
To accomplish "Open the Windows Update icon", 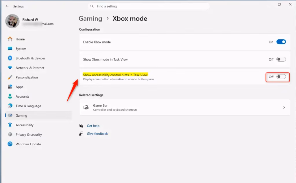I will [x=10, y=144].
